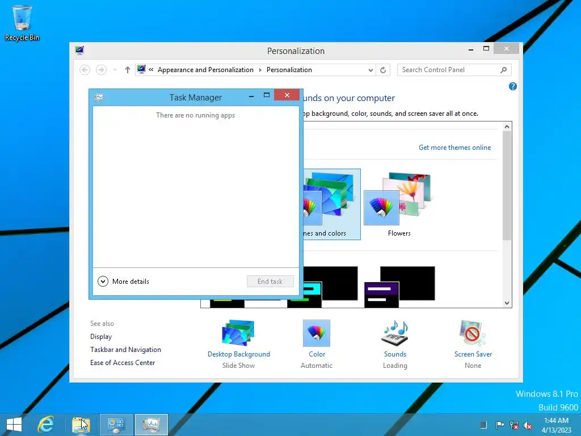Image resolution: width=581 pixels, height=436 pixels.
Task: Select the cyan high contrast theme
Action: (331, 286)
